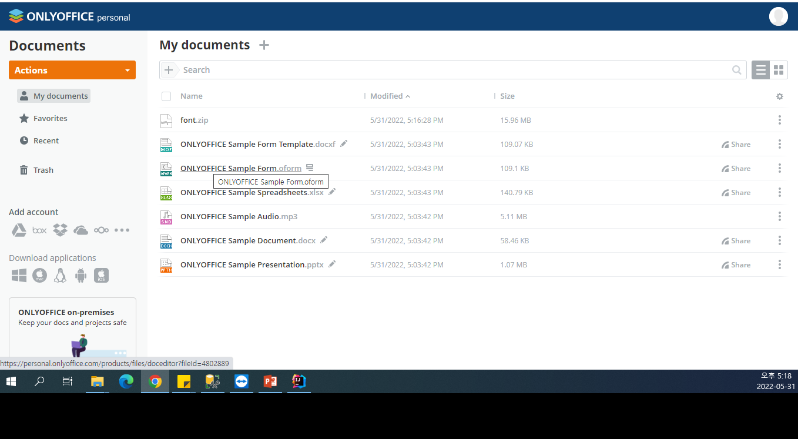Open Favorites in the sidebar

coord(43,118)
